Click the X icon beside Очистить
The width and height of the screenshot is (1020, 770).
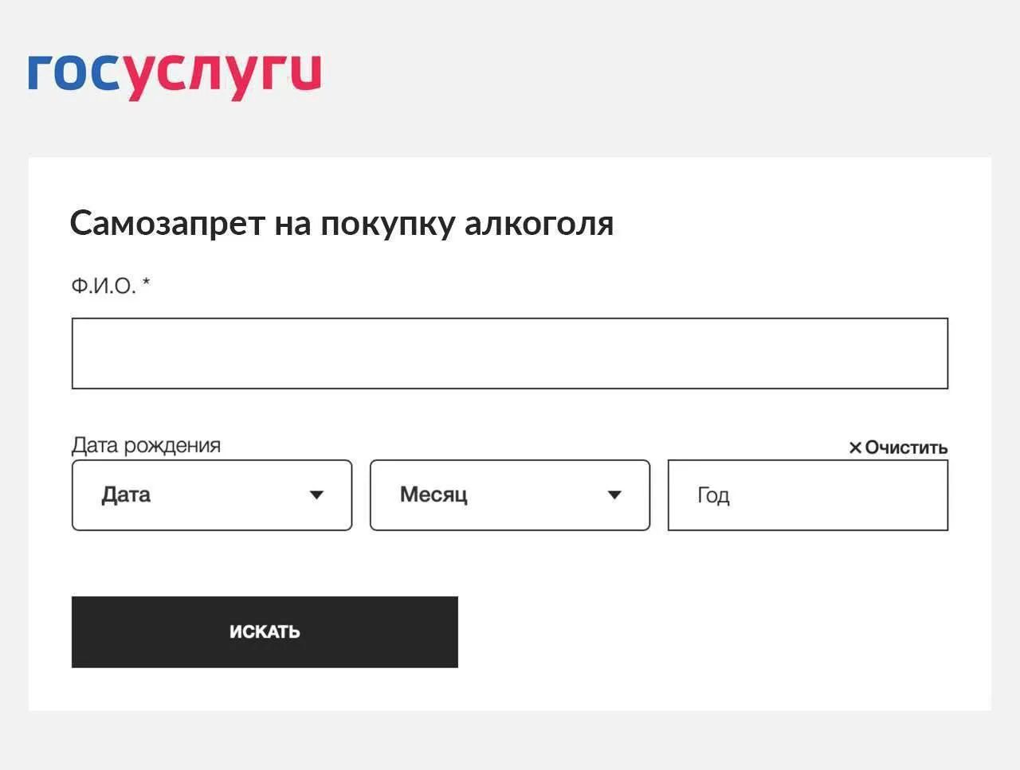pos(855,448)
